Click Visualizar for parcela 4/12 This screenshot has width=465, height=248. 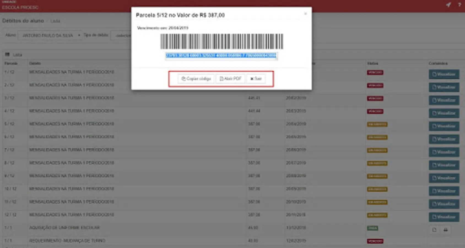pos(444,113)
